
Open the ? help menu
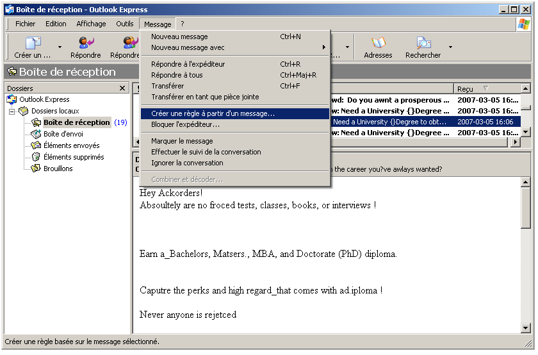[183, 24]
